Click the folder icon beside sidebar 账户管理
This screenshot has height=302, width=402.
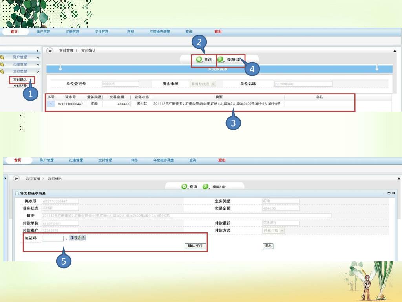pyautogui.click(x=2, y=57)
